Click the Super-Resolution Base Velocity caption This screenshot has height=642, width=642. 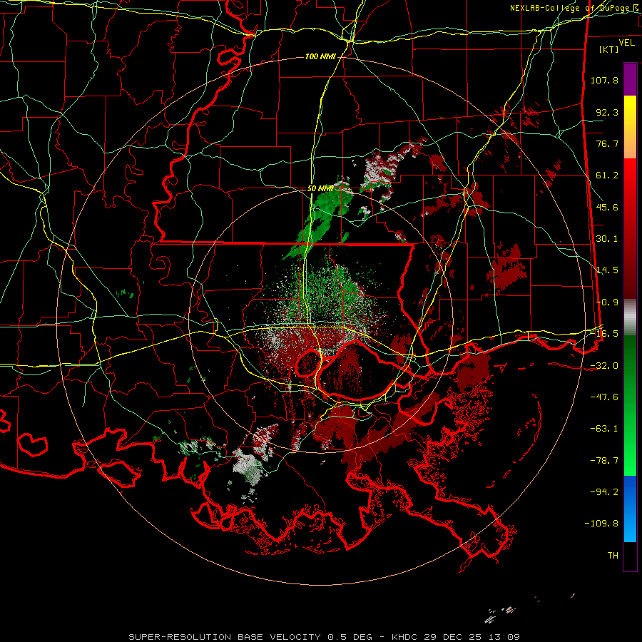point(325,637)
